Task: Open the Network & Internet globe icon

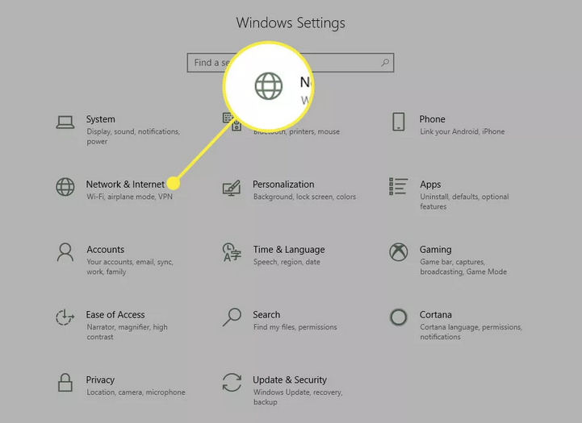Action: tap(65, 187)
